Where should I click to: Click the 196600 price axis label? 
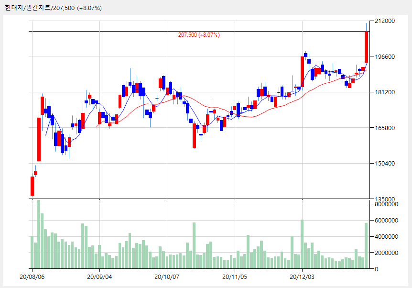385,56
